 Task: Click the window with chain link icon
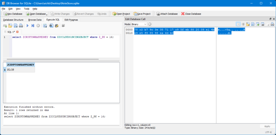pos(263,24)
